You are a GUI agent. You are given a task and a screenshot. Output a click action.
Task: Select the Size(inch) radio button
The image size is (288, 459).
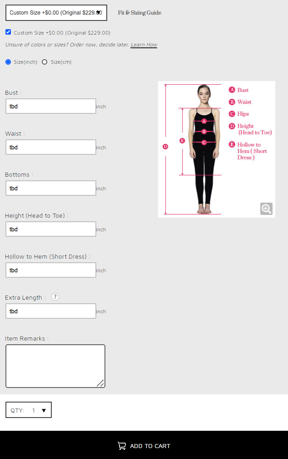8,62
